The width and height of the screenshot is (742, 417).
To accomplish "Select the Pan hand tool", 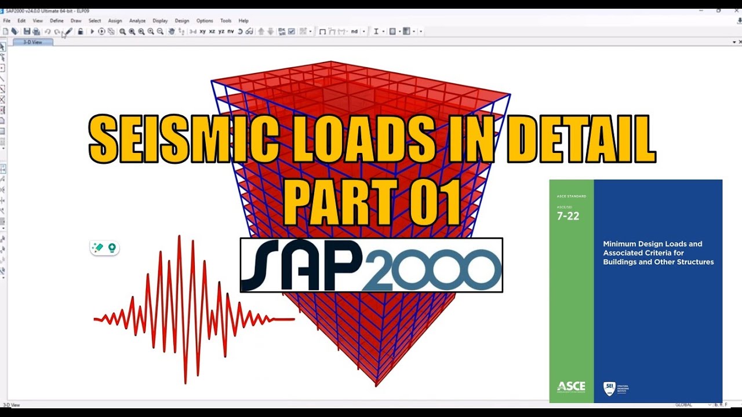I will [x=172, y=31].
